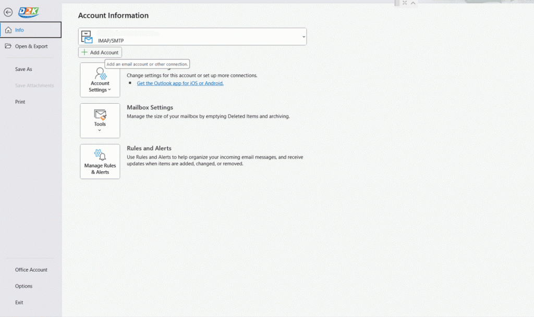The width and height of the screenshot is (534, 317).
Task: Click the 'Change settings for this account' text
Action: pos(192,75)
